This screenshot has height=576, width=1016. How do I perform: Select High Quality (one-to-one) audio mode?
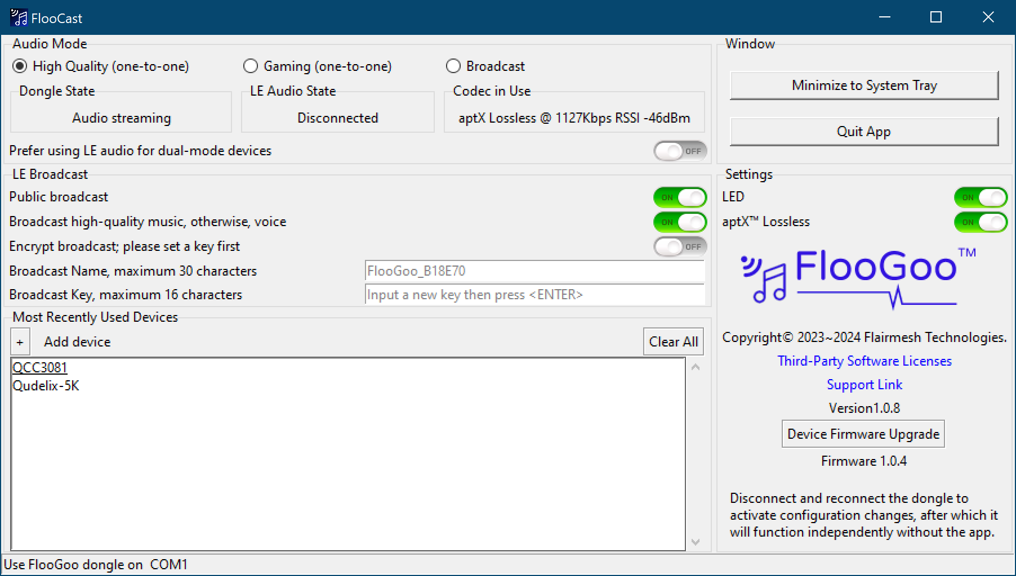pos(20,66)
